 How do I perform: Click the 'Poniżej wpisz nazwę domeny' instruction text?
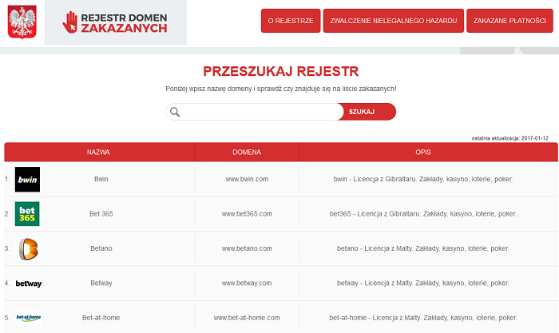281,89
